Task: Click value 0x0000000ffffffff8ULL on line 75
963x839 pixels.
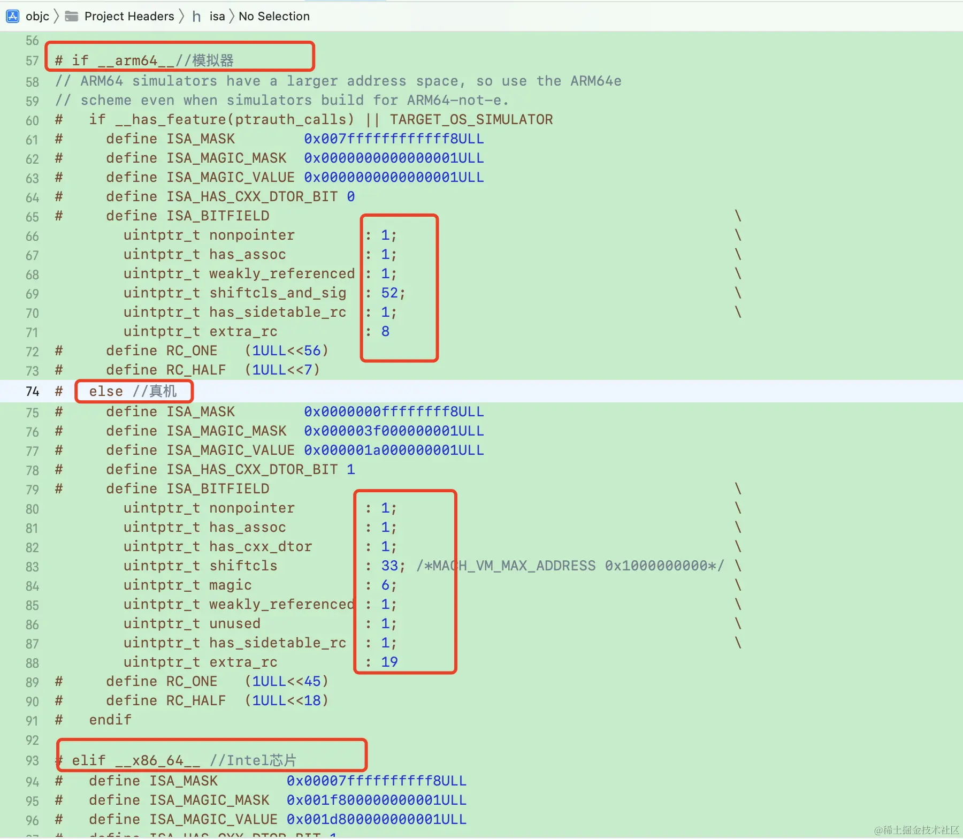Action: click(394, 411)
